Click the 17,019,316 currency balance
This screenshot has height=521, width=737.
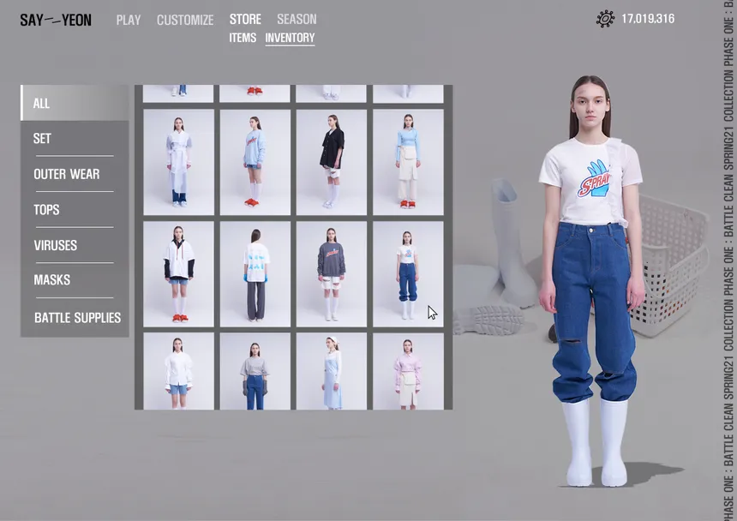tap(648, 19)
